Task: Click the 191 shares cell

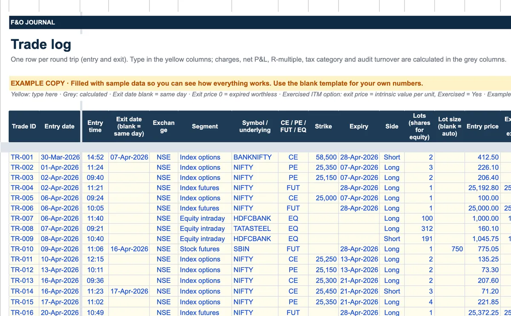Action: point(419,239)
